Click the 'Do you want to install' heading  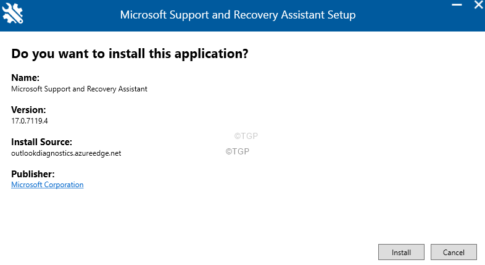130,54
